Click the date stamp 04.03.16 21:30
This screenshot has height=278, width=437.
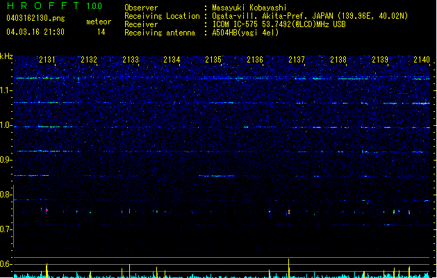pyautogui.click(x=35, y=32)
